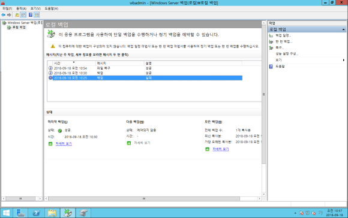Open Server Manager from the taskbar
Image resolution: width=348 pixels, height=218 pixels.
[x=20, y=213]
